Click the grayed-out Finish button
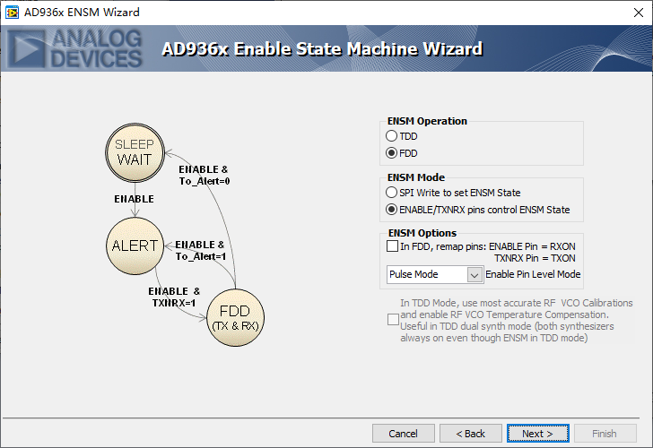Image resolution: width=653 pixels, height=448 pixels. 605,434
